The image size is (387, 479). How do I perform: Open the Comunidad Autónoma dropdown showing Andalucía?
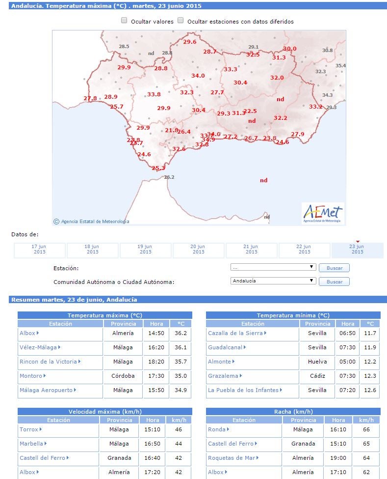click(273, 281)
